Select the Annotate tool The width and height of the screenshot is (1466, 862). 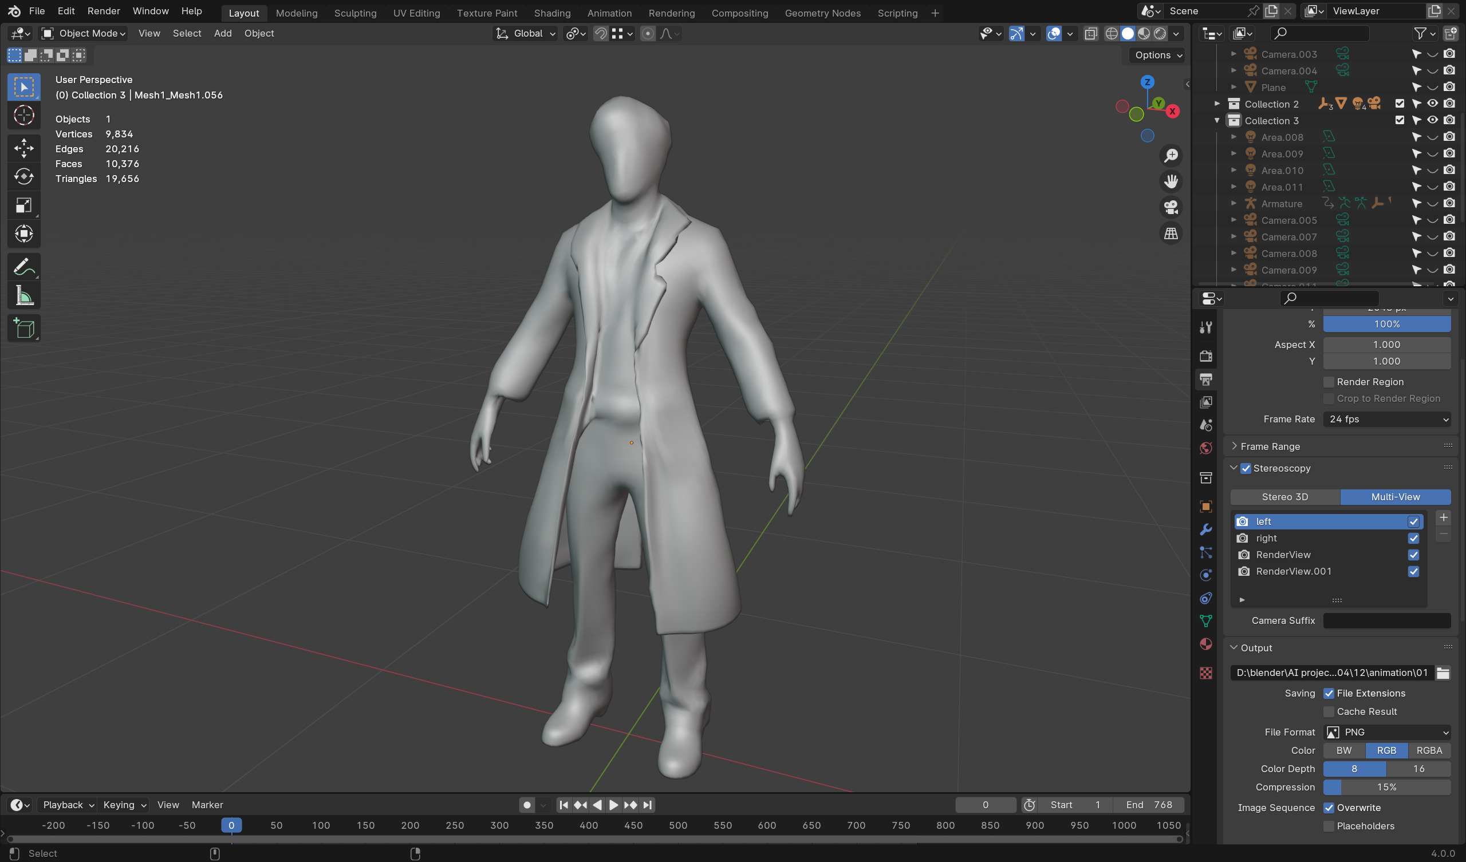[x=24, y=267]
